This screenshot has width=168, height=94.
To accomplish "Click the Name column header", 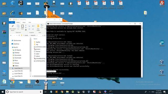I will tap(35, 39).
